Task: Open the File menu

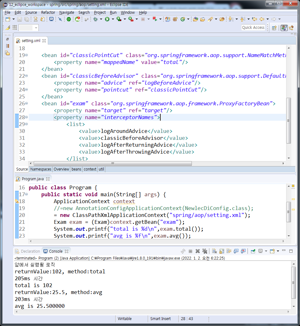Action: 7,13
